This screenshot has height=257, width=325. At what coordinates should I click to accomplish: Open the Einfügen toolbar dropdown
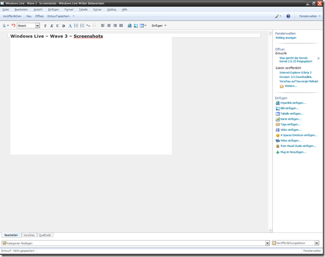tap(159, 26)
